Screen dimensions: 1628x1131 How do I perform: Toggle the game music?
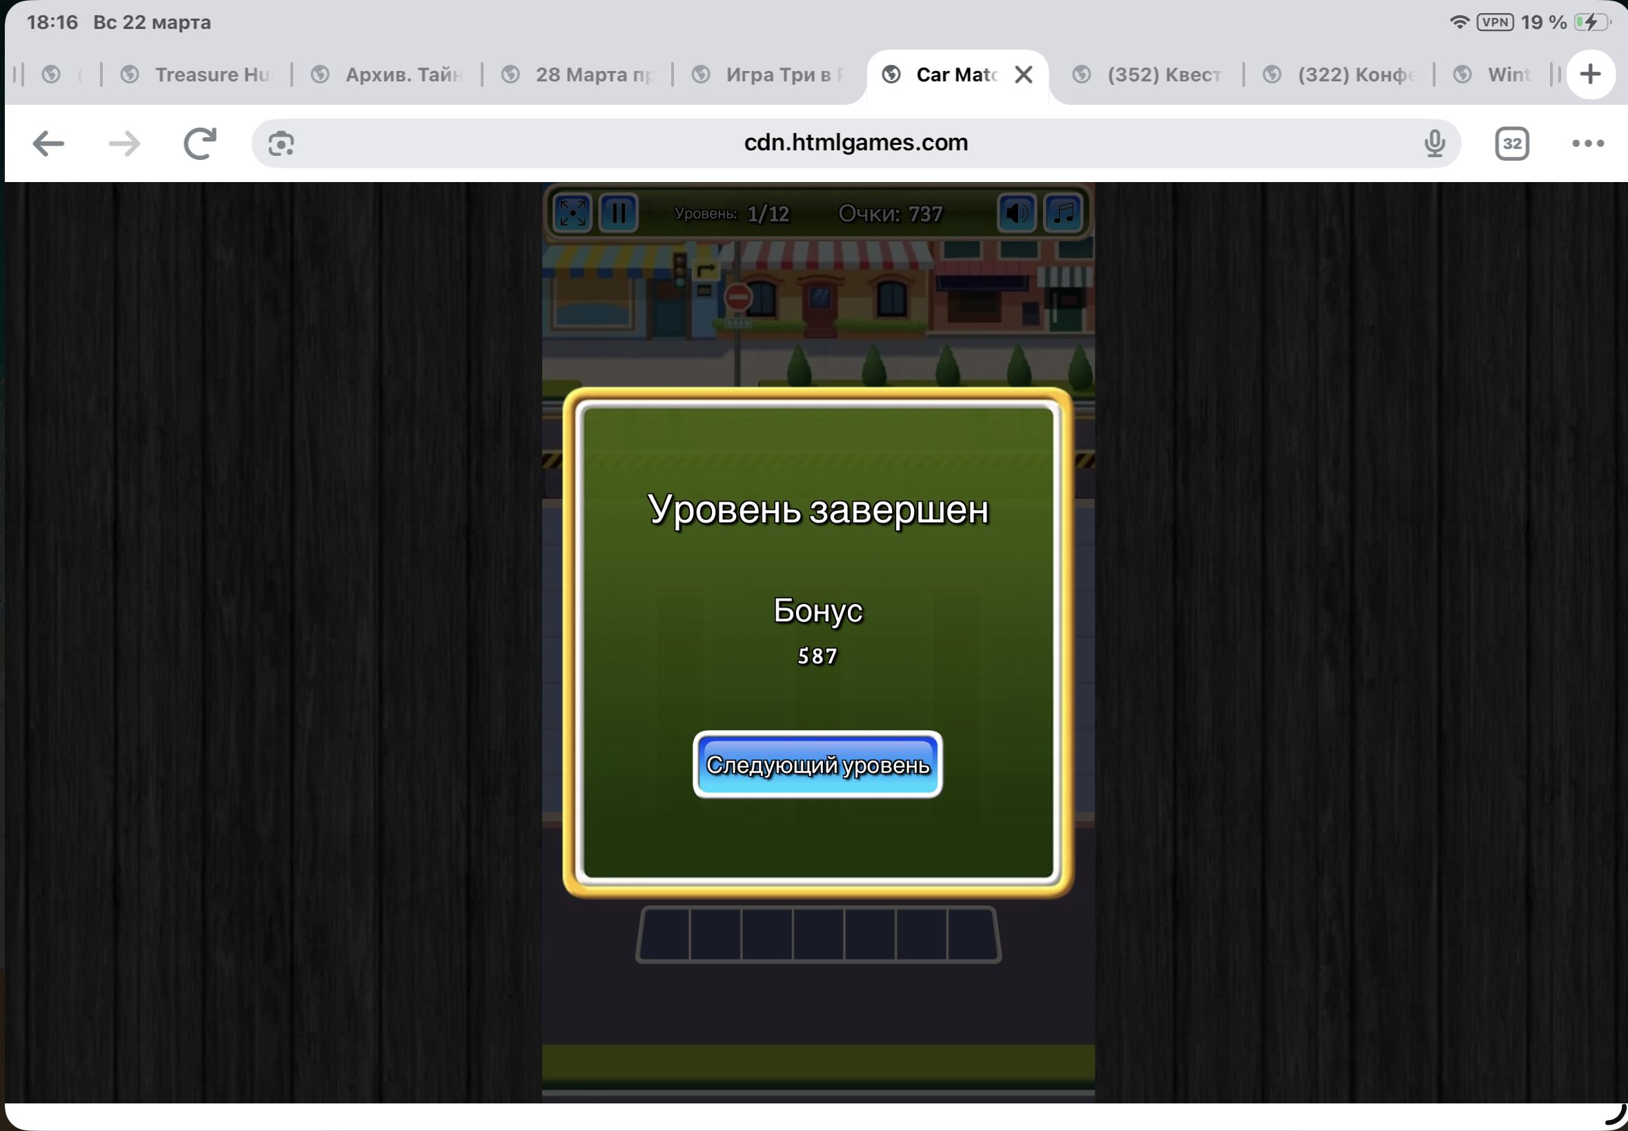click(x=1063, y=212)
